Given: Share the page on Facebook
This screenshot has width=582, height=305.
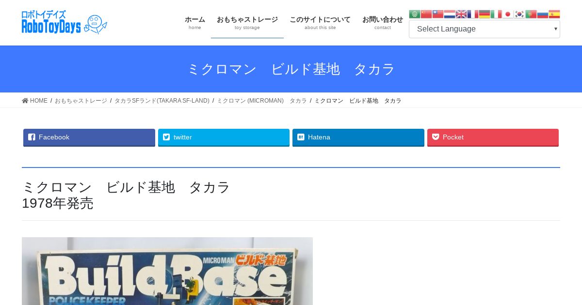Looking at the screenshot, I should point(89,137).
